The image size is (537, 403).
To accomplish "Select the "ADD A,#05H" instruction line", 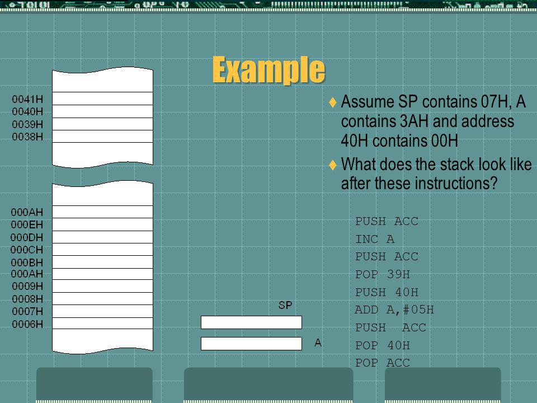I will [x=394, y=310].
